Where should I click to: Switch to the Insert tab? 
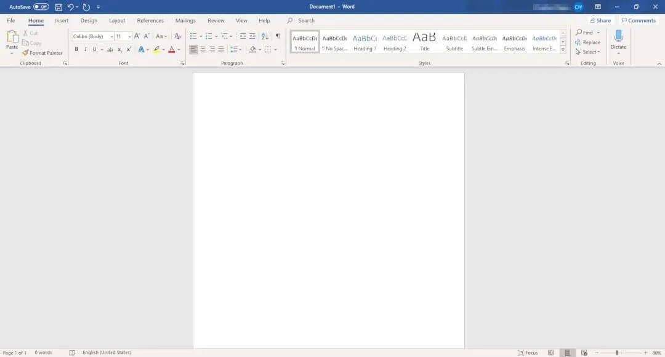tap(62, 20)
